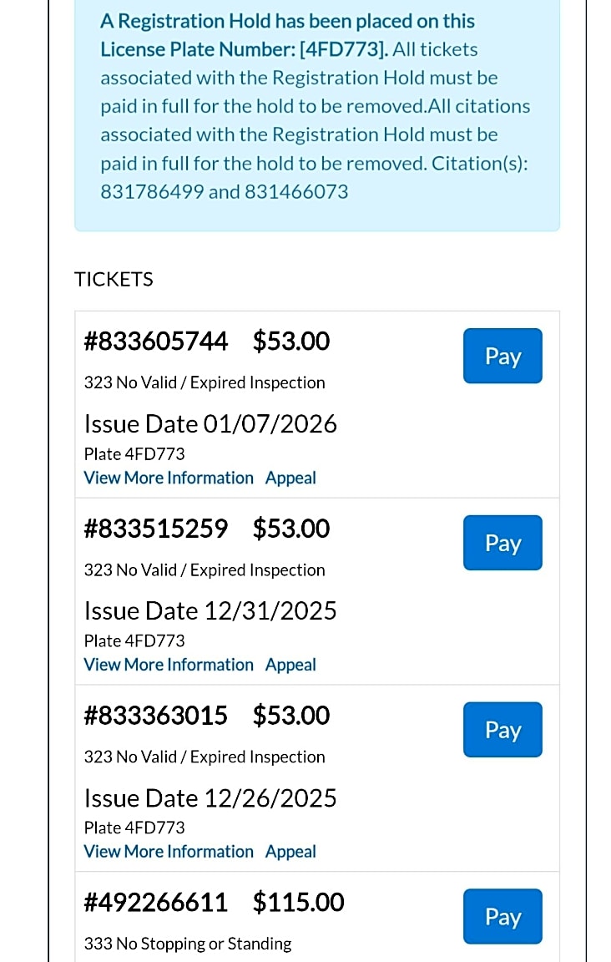Select ticket number #833363015 text

(156, 716)
